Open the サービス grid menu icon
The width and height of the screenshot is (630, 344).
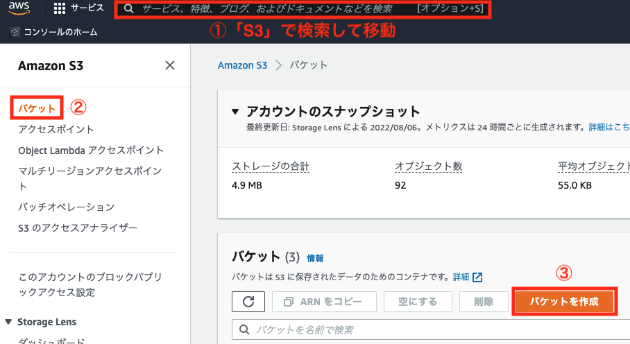[x=60, y=8]
